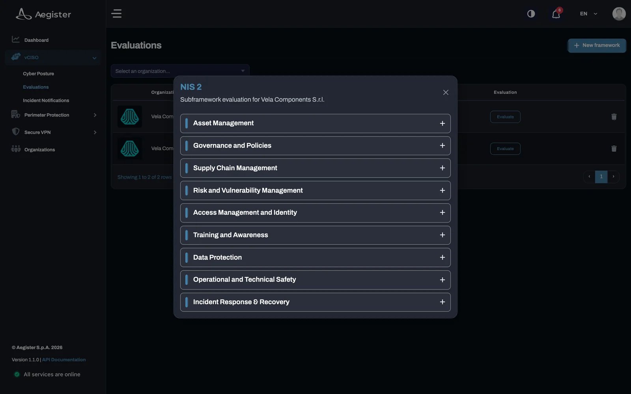Click Evaluate button in first row
Viewport: 631px width, 394px height.
click(x=505, y=117)
